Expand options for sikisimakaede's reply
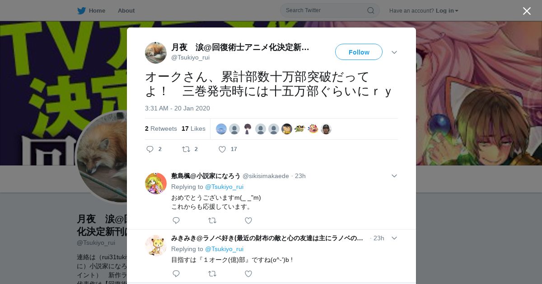Image resolution: width=542 pixels, height=284 pixels. point(394,176)
